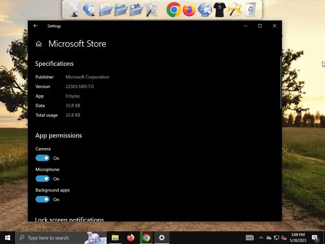Image resolution: width=325 pixels, height=244 pixels.
Task: Open Settings home via the house icon
Action: (x=38, y=44)
